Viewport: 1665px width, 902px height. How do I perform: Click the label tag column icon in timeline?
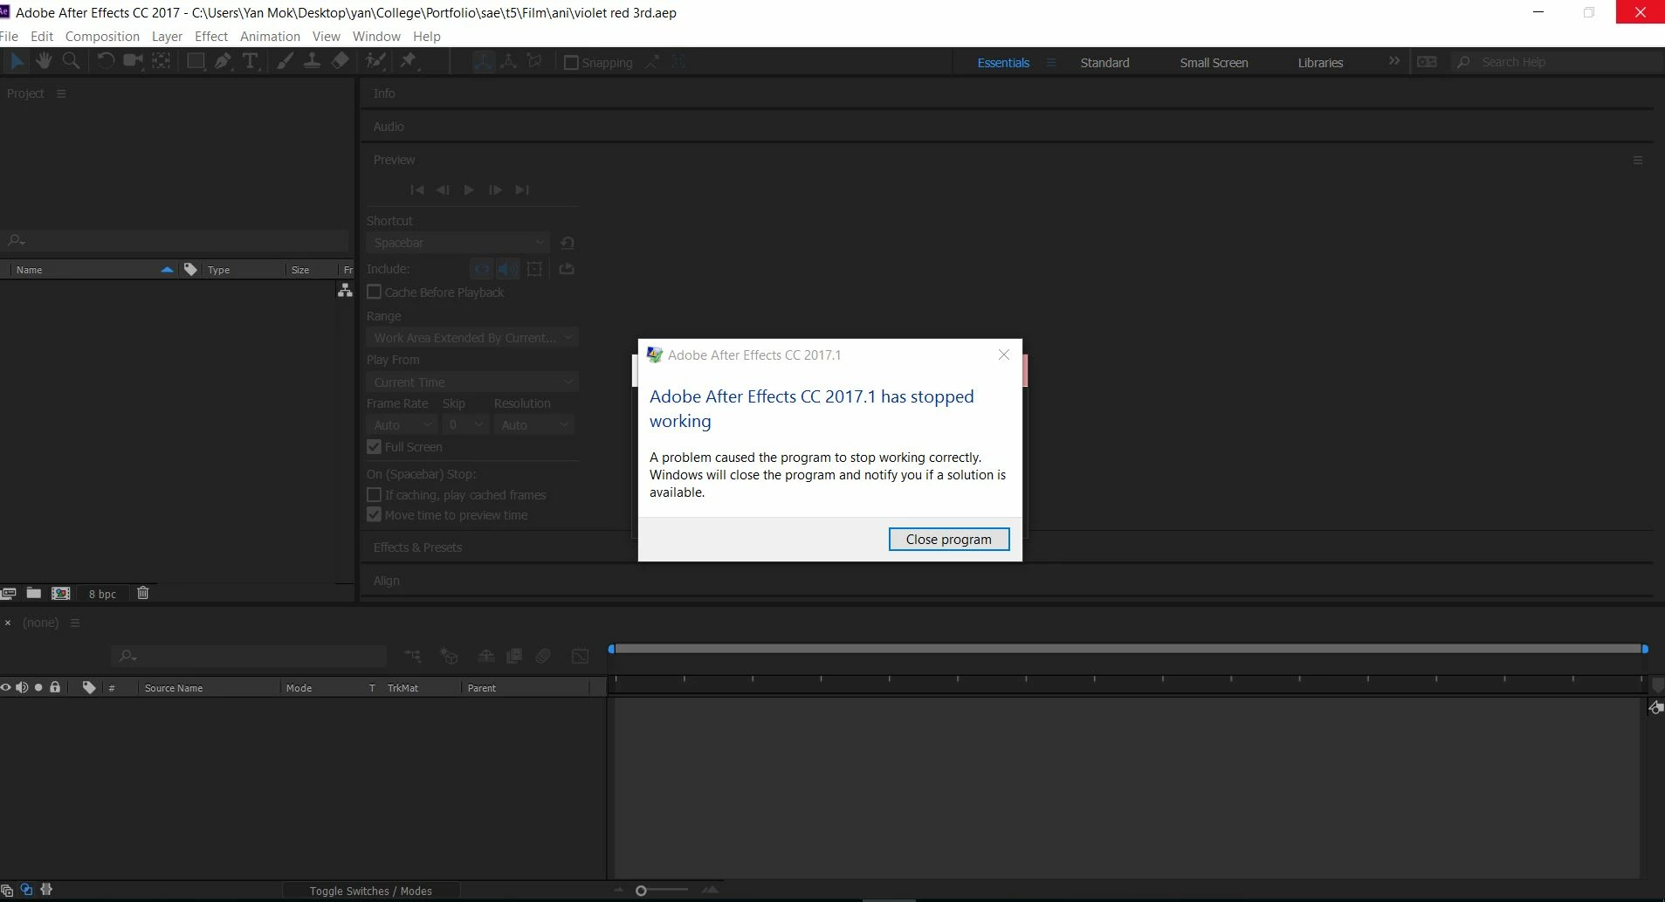click(89, 687)
